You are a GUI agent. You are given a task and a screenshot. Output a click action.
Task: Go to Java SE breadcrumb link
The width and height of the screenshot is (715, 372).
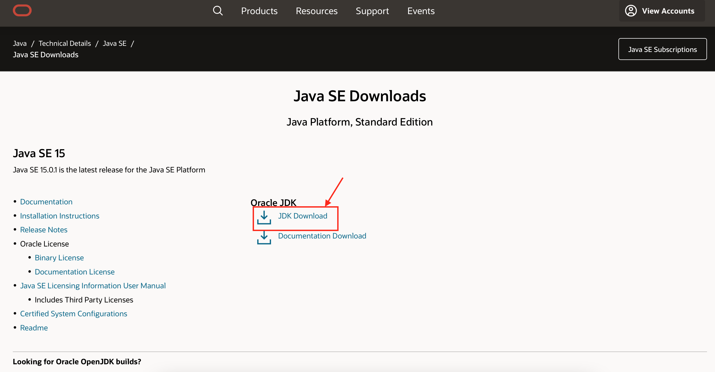pos(114,43)
